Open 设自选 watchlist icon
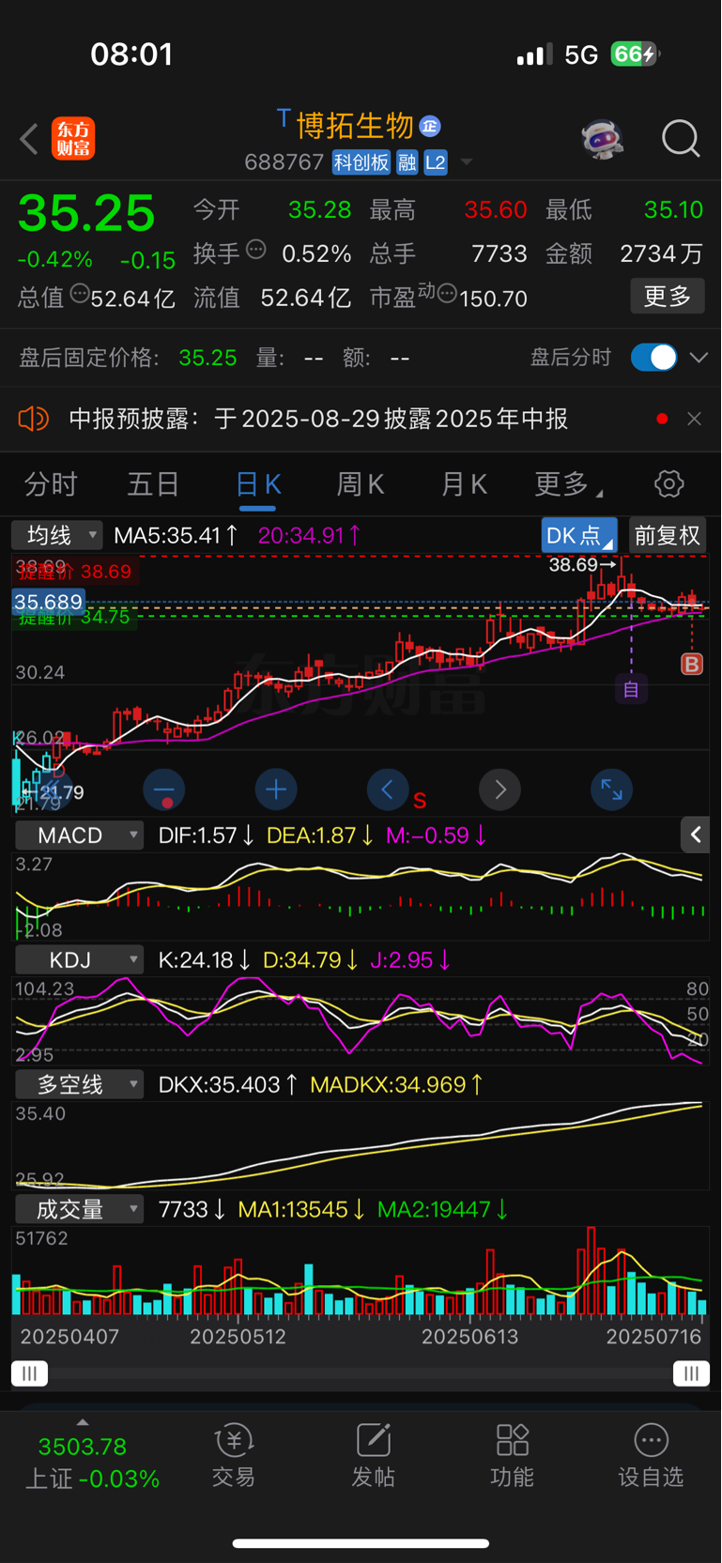 pos(651,1456)
